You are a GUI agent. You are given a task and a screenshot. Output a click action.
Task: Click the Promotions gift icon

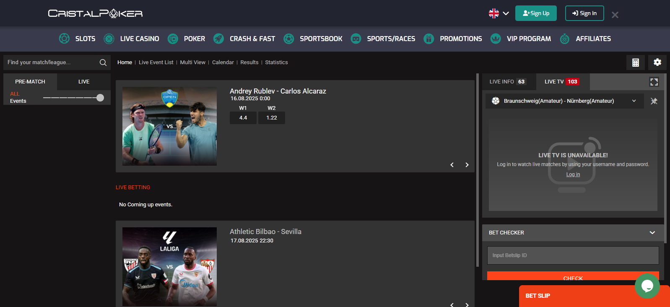tap(428, 39)
